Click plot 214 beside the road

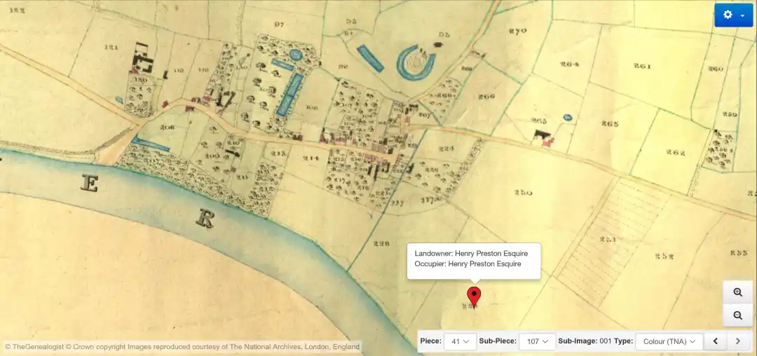[x=310, y=158]
